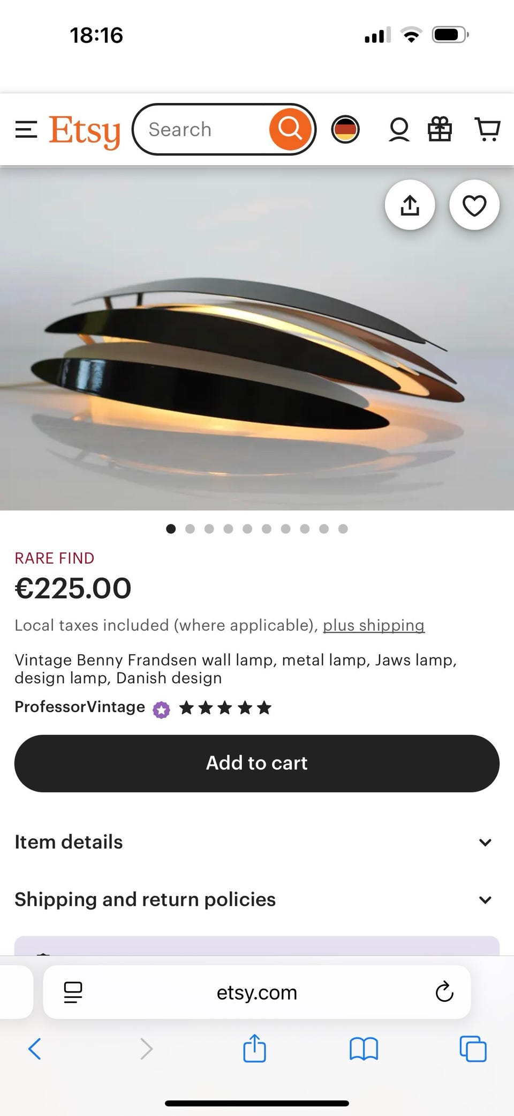This screenshot has height=1116, width=514.
Task: Open Safari bookmarks
Action: point(364,1048)
